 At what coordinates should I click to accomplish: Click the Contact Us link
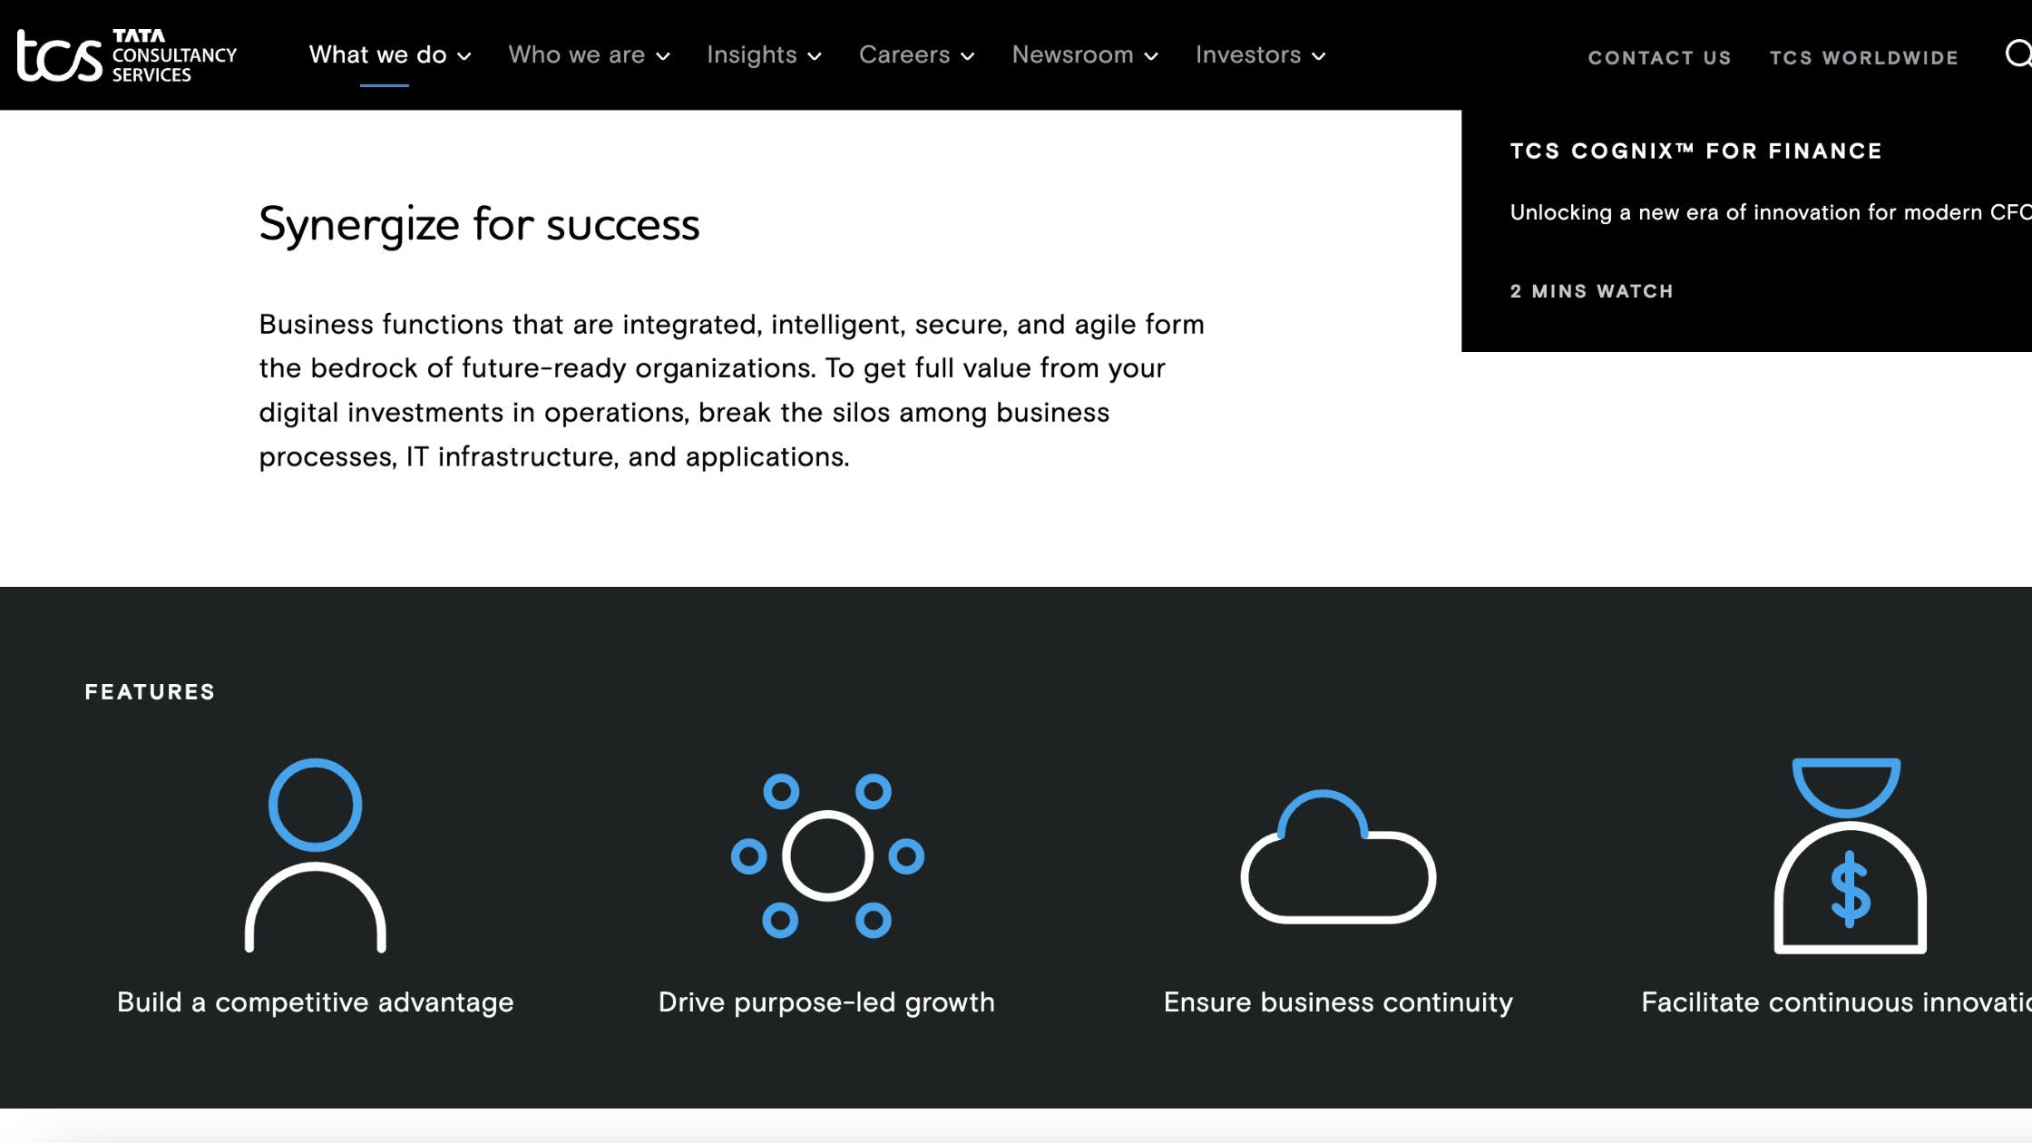(x=1659, y=56)
